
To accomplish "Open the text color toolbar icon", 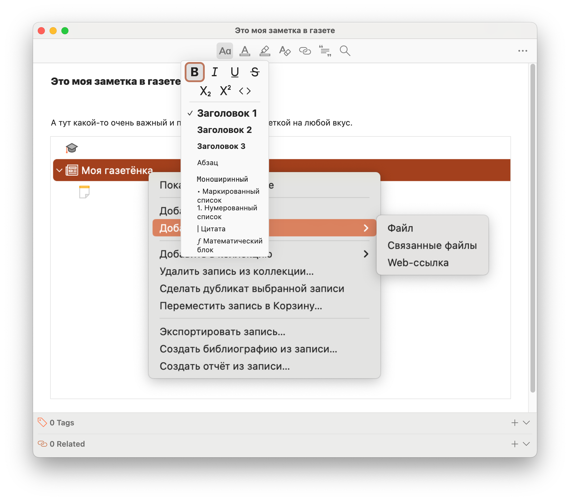I will coord(245,51).
